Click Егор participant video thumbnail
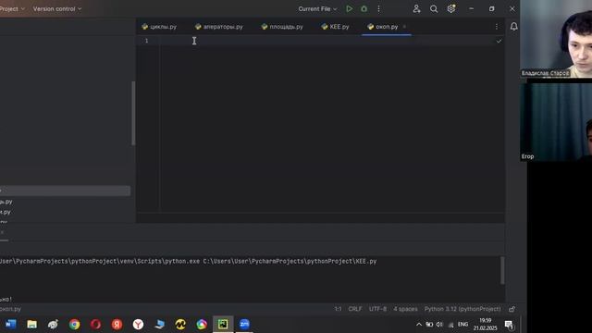Screen dimensions: 592x333 point(556,122)
